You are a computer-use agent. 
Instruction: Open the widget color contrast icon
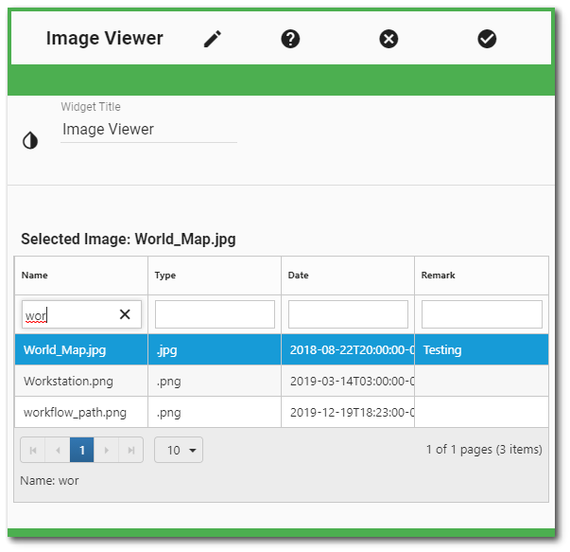(x=30, y=140)
